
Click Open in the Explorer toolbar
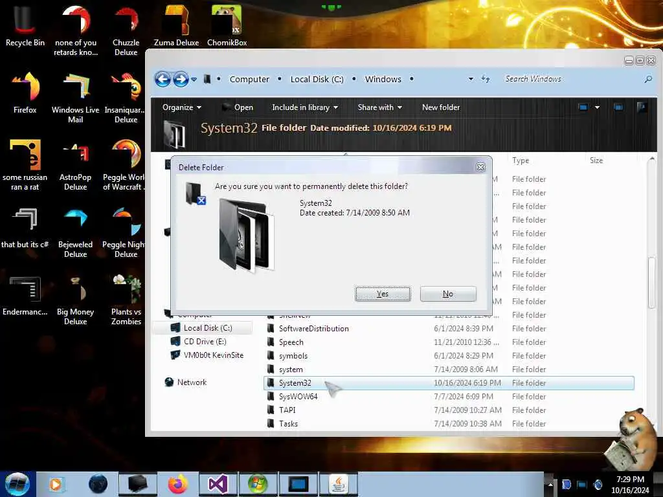238,107
